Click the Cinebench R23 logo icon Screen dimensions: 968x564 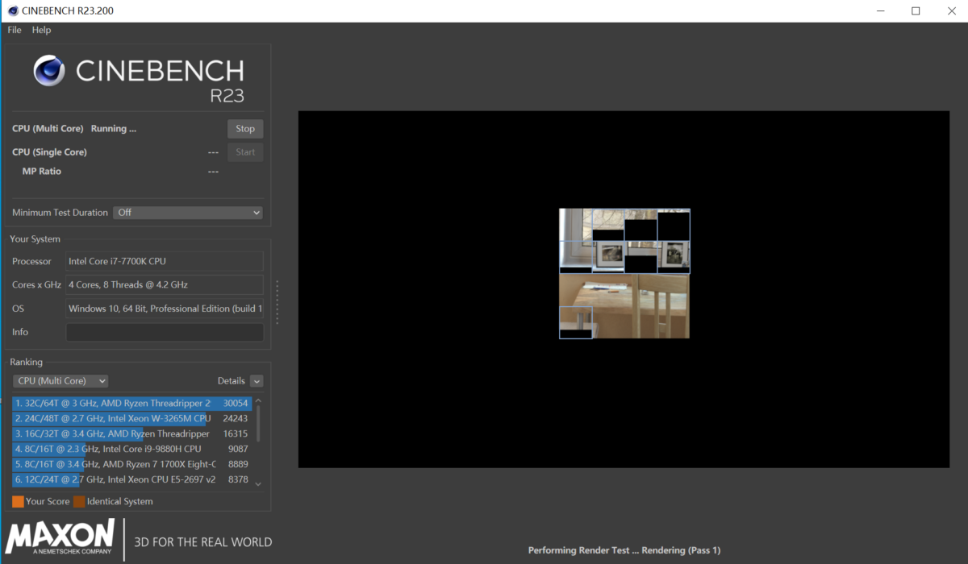49,71
